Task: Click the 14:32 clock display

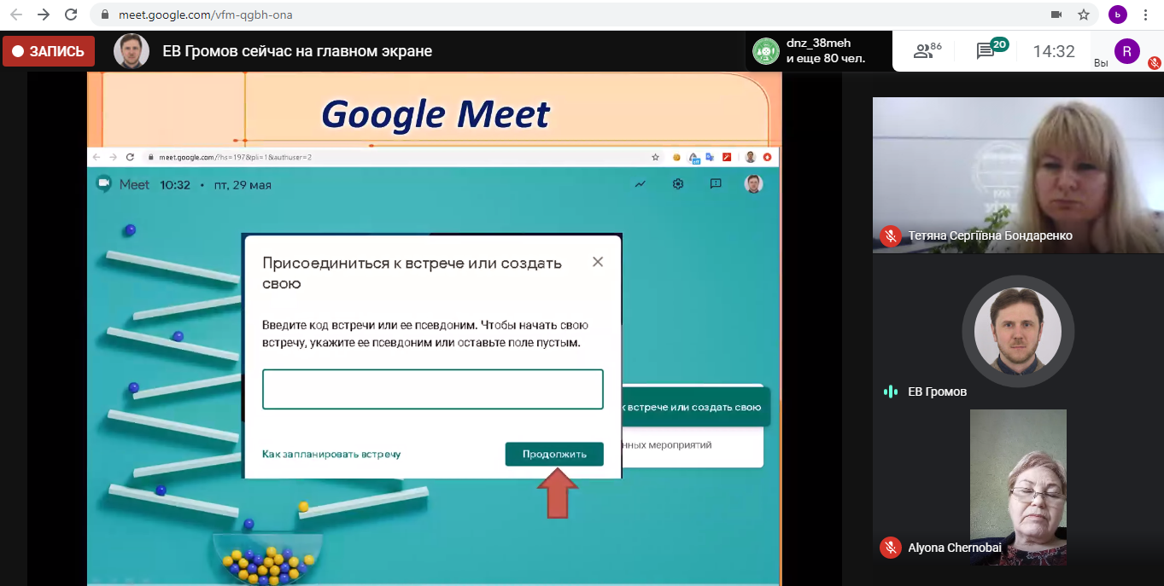Action: pos(1054,51)
